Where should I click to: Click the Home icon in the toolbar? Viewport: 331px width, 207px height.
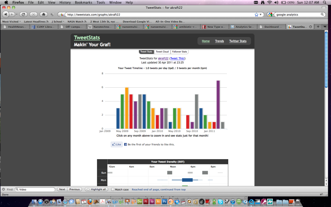coord(43,15)
